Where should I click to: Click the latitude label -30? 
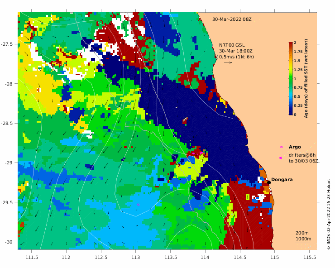pyautogui.click(x=9, y=242)
